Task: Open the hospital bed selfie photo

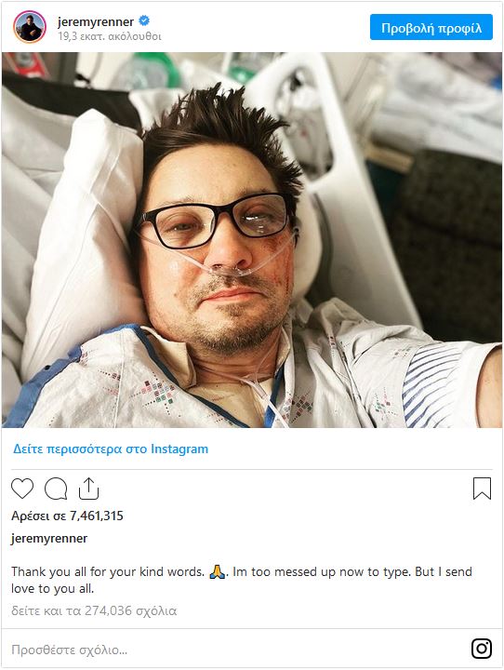Action: click(252, 240)
